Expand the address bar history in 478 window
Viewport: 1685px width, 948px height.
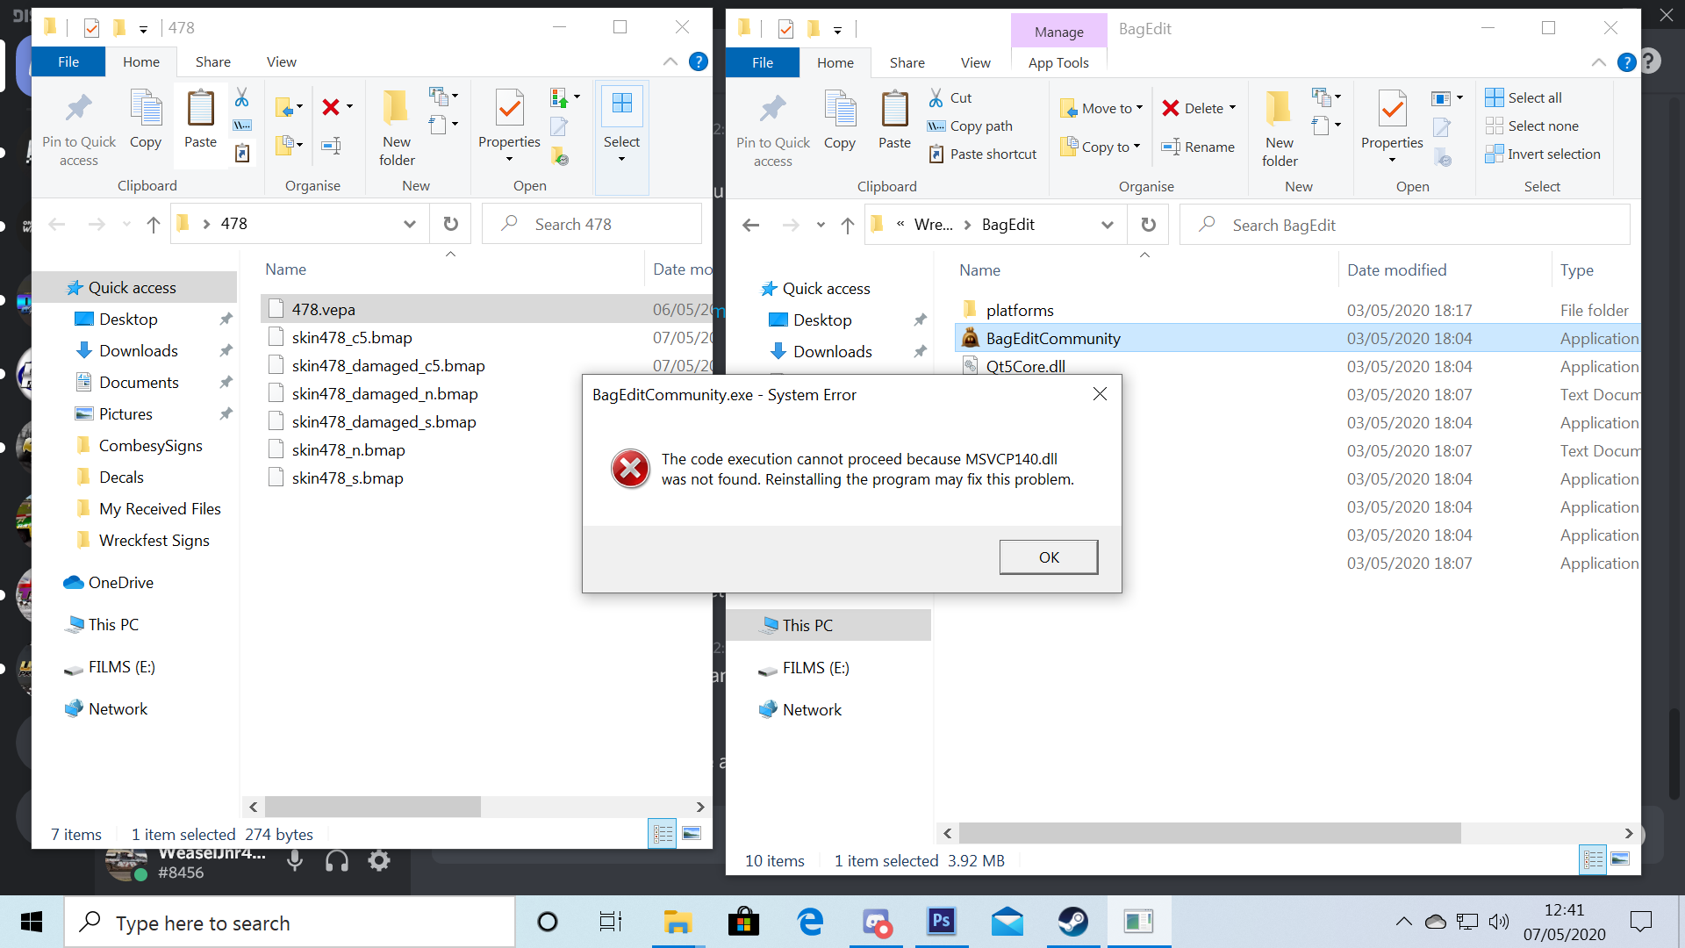pyautogui.click(x=409, y=224)
